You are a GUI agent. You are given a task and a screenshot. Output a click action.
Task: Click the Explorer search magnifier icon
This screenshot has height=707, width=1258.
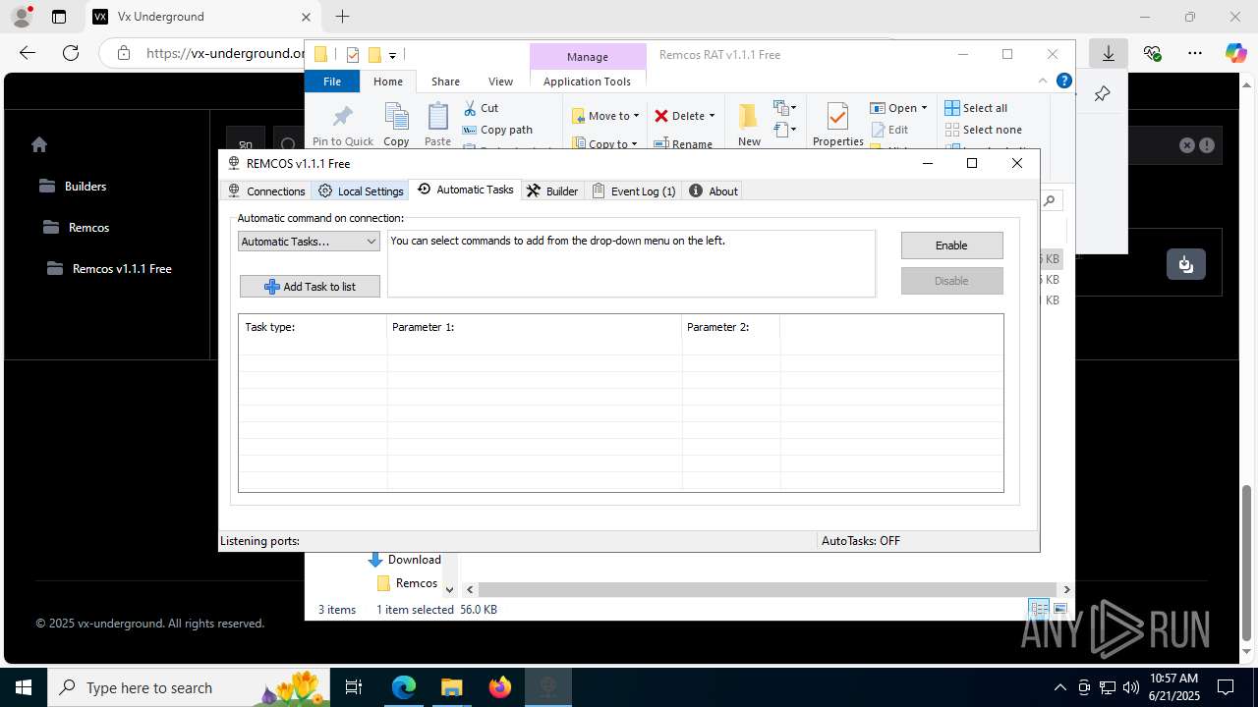point(1050,200)
